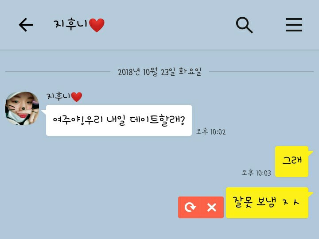This screenshot has width=319, height=239.
Task: Open the hamburger menu for this chat
Action: 294,25
